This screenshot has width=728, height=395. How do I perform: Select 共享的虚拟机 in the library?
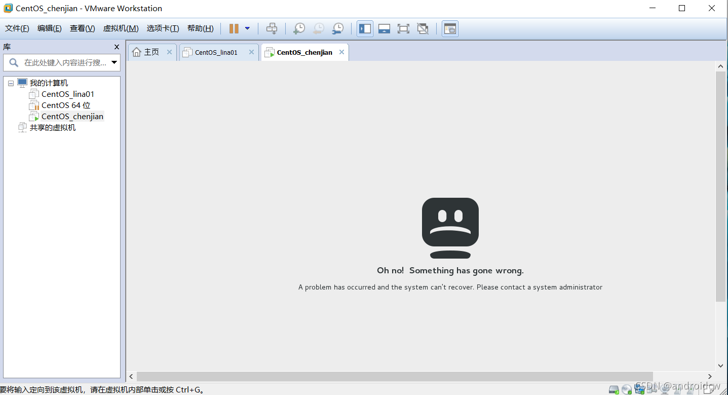tap(53, 128)
